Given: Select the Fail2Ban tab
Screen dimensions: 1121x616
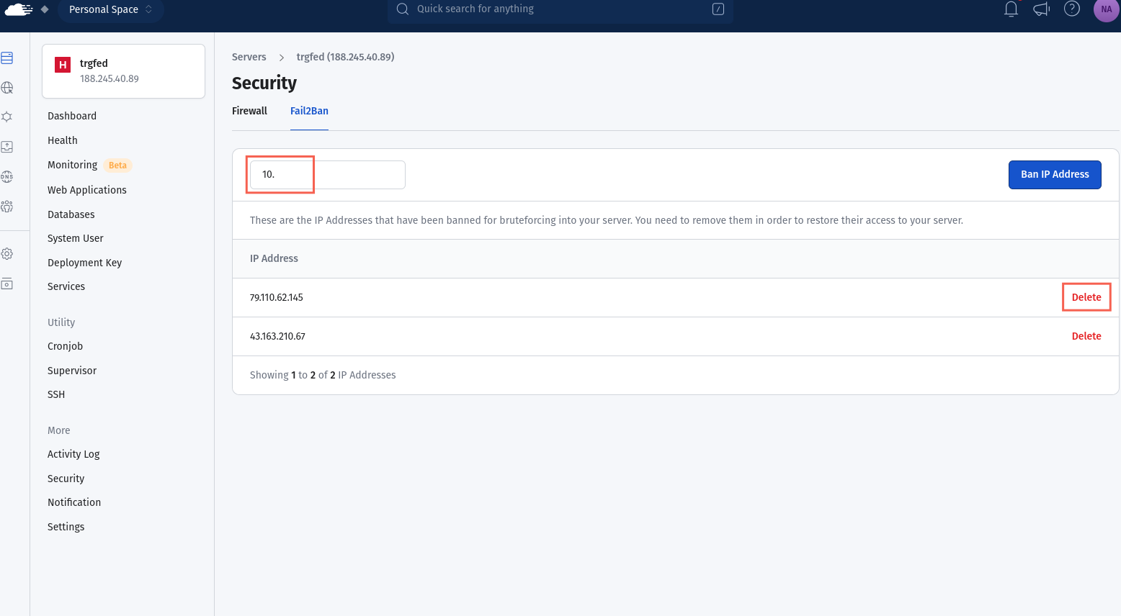Looking at the screenshot, I should point(309,111).
